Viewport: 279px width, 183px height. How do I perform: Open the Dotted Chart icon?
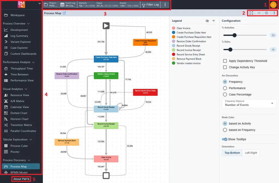[x=6, y=113]
